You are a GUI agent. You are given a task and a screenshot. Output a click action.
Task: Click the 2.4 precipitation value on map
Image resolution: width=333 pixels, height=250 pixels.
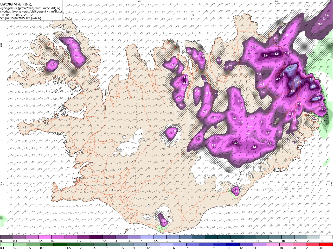tap(236, 143)
